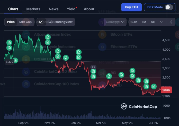Open topmost news marker above Nov '25
This screenshot has height=126, width=179.
(x=48, y=37)
